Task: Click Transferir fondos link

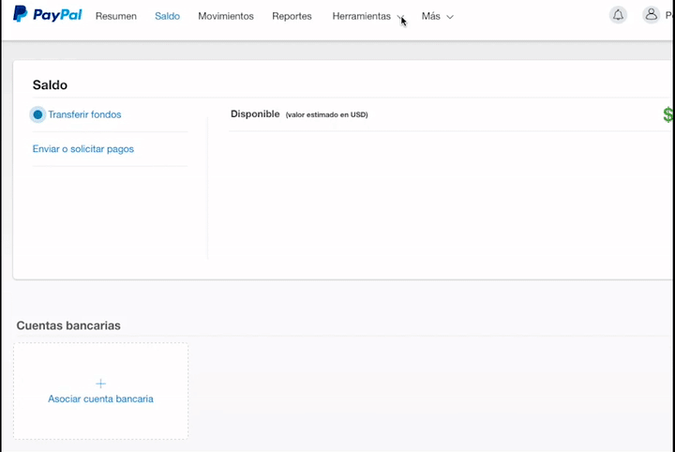Action: (84, 114)
